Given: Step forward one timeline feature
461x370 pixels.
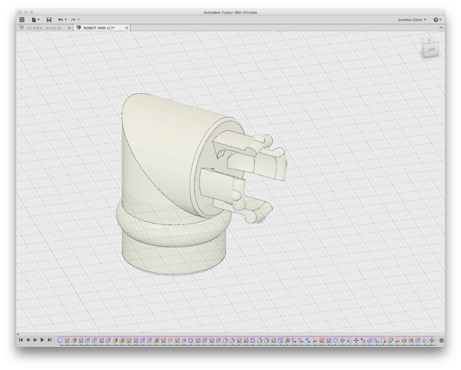Looking at the screenshot, I should pyautogui.click(x=35, y=340).
